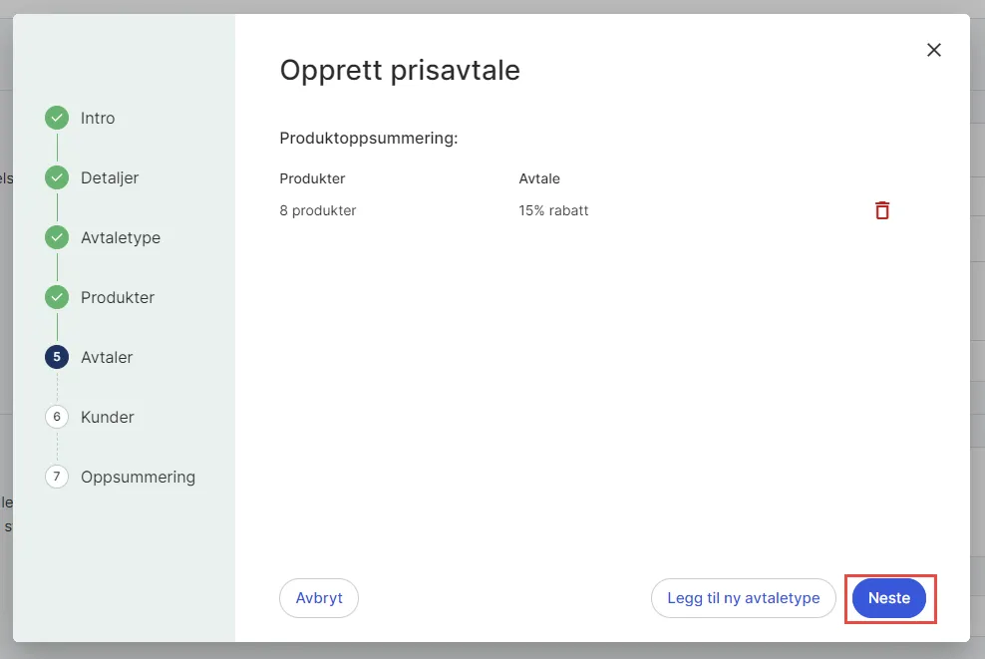Click the Detaljer step checkmark icon
Screen dimensions: 985x659
click(57, 177)
